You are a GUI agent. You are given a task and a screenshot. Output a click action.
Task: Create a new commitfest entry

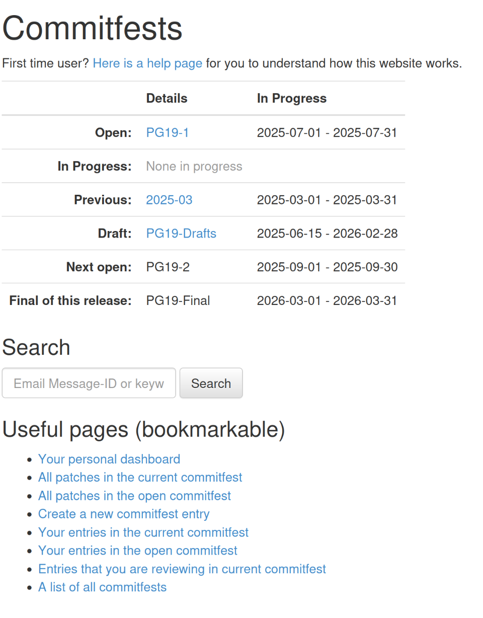124,514
